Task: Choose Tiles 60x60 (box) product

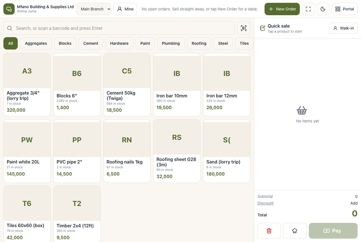Action: click(x=27, y=214)
